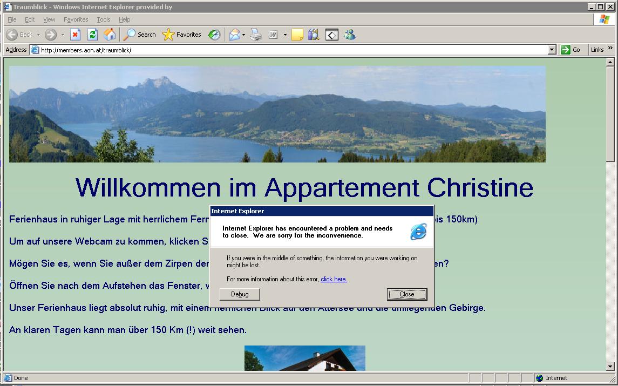Image resolution: width=618 pixels, height=386 pixels.
Task: Click the IE icon in title bar
Action: (x=8, y=6)
